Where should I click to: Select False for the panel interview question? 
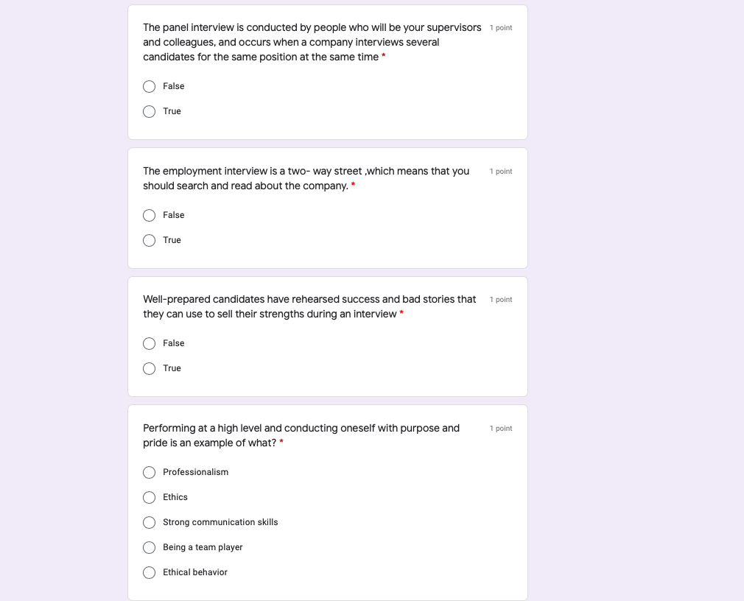click(149, 86)
